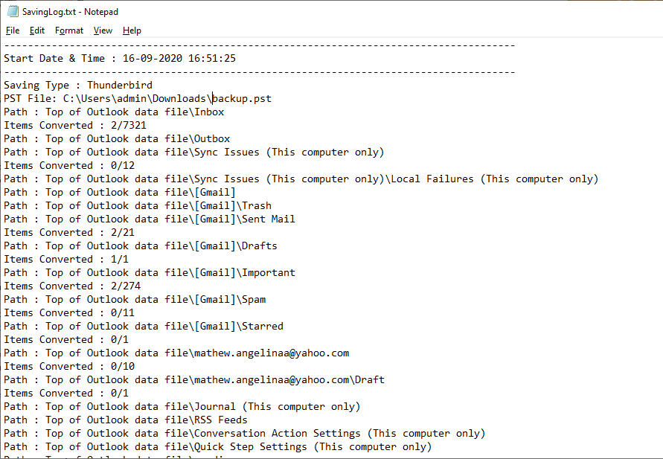Viewport: 663px width, 459px height.
Task: Click the [Gmail]\Sent Mail path line
Action: click(150, 219)
